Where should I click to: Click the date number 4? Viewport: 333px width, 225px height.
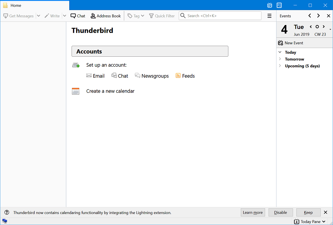pyautogui.click(x=284, y=30)
